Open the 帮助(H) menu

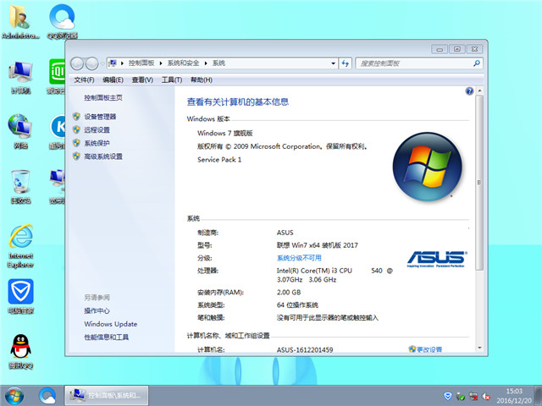click(x=202, y=80)
